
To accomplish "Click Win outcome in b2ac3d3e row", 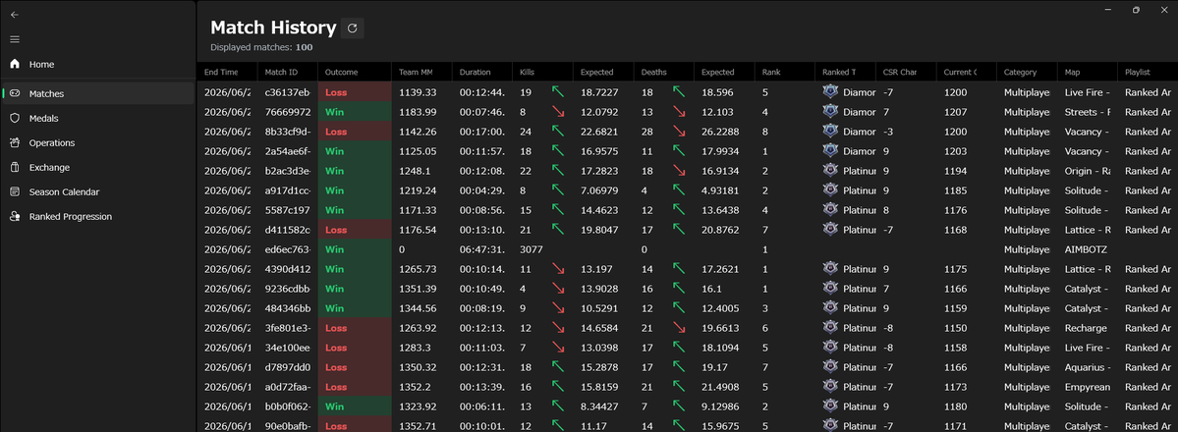I will pyautogui.click(x=355, y=171).
